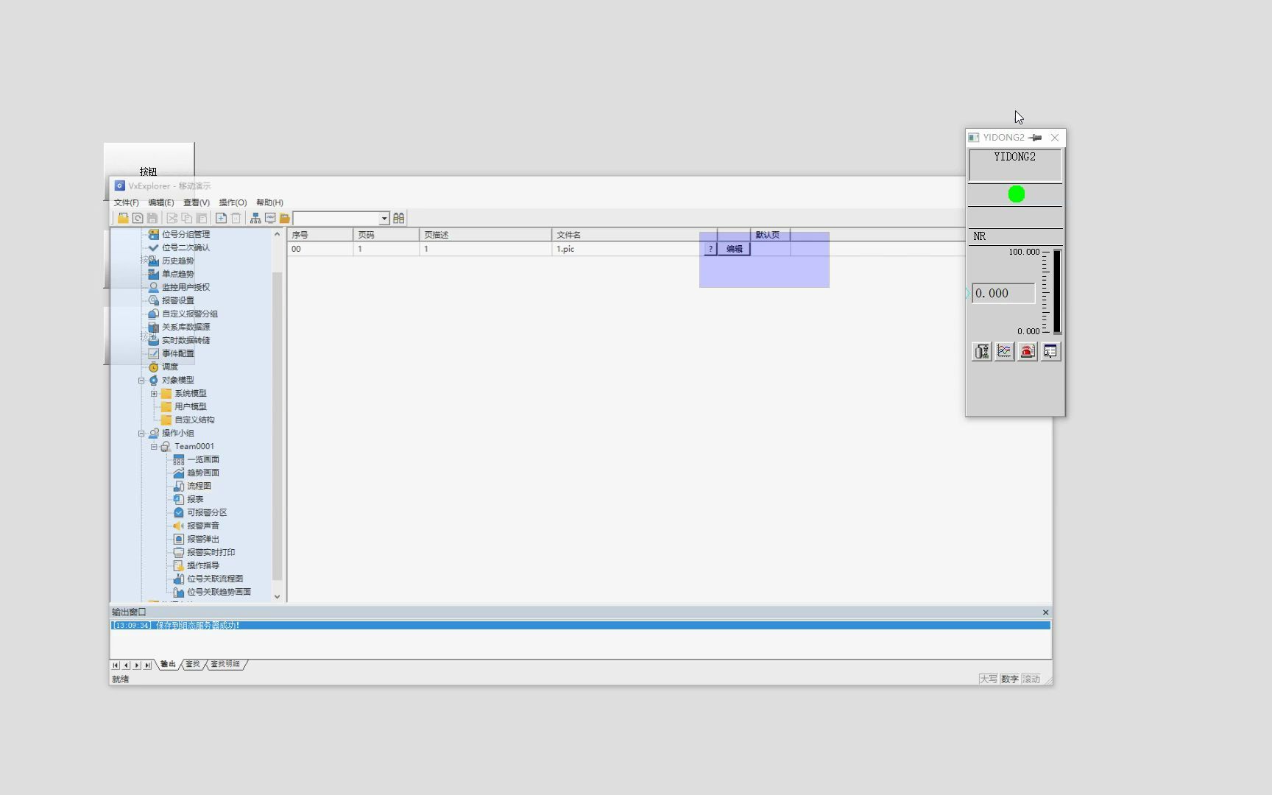
Task: Click the delete trash toolbar icon
Action: (x=236, y=218)
